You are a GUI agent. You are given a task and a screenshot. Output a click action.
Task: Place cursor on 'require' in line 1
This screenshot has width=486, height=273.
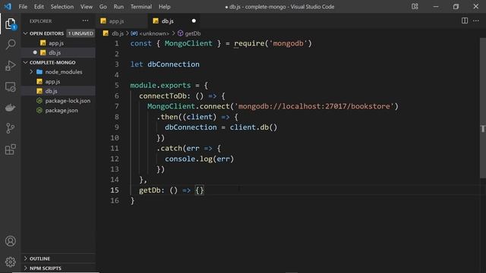pyautogui.click(x=250, y=43)
